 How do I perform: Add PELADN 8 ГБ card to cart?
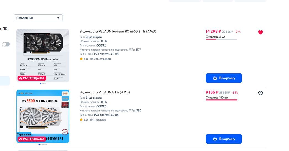coord(224,139)
